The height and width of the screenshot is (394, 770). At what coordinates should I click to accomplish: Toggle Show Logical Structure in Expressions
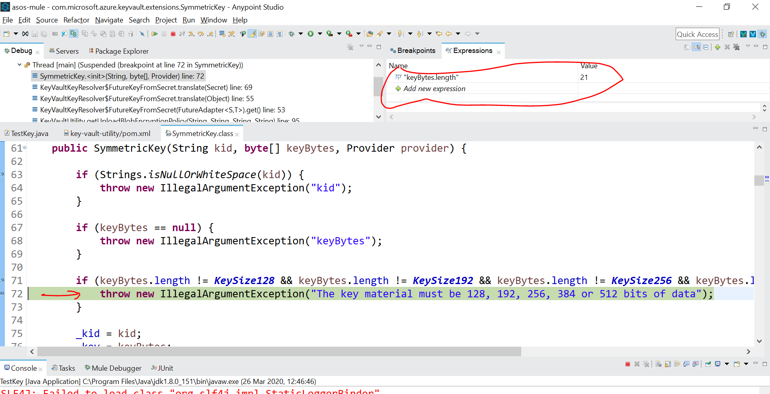[x=697, y=47]
